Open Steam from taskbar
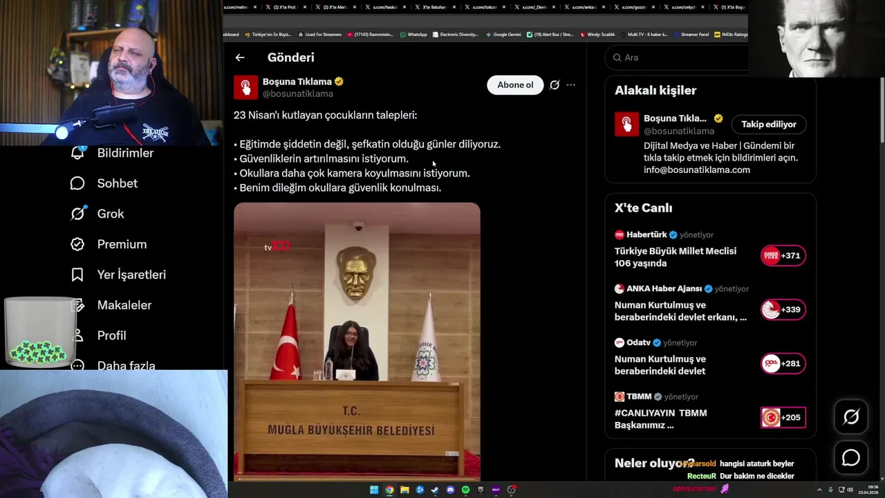 [x=435, y=490]
